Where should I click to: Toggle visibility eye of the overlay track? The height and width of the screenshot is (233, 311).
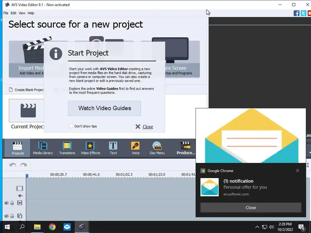coord(6,216)
